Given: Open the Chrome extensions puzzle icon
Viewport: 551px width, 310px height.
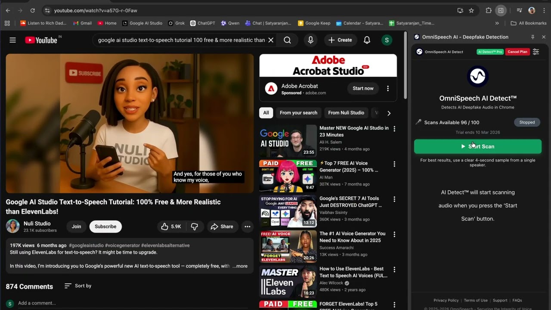Looking at the screenshot, I should [489, 10].
